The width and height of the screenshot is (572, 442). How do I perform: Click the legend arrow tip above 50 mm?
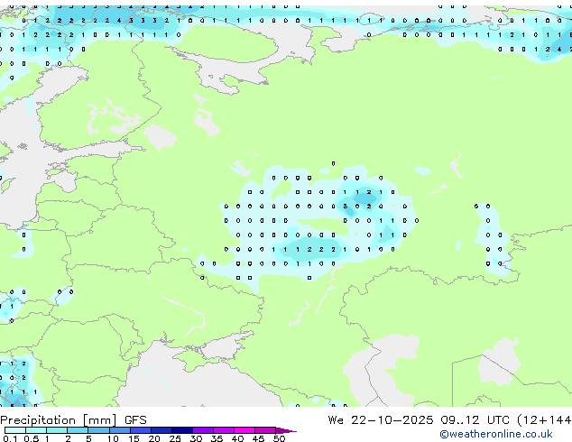click(286, 430)
